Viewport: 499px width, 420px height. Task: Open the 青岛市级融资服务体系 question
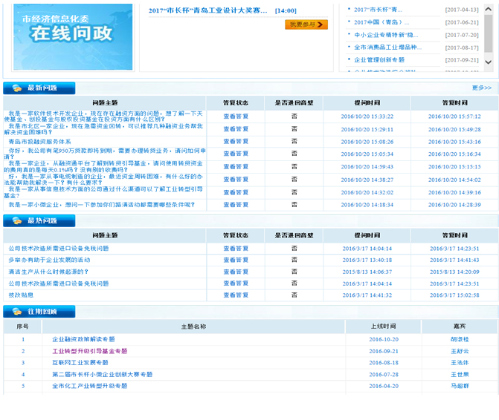coord(40,142)
